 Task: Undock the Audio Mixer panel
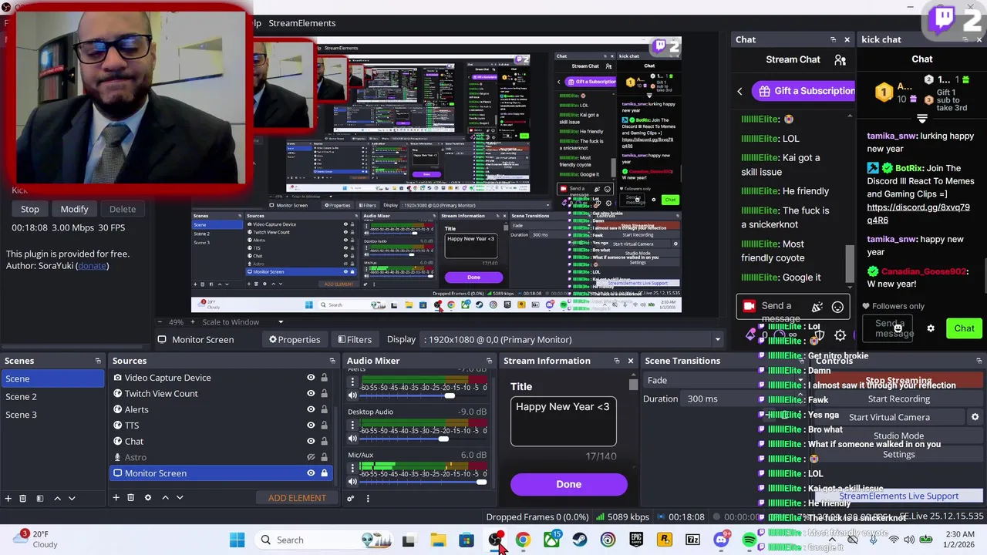tap(489, 361)
